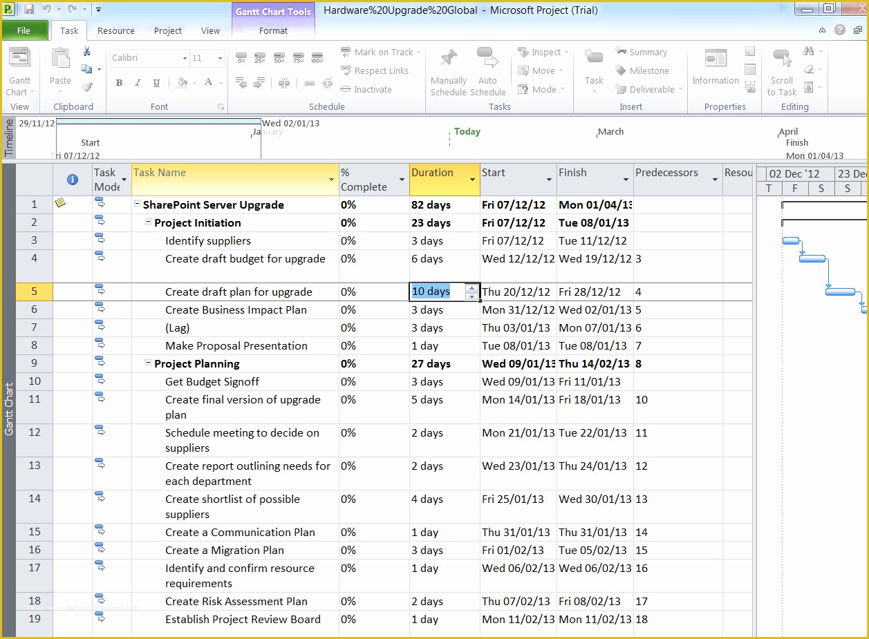Toggle Underline formatting
The width and height of the screenshot is (869, 639).
156,83
